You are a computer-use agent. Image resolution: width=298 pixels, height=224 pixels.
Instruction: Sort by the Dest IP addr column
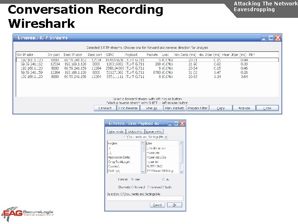(74, 55)
